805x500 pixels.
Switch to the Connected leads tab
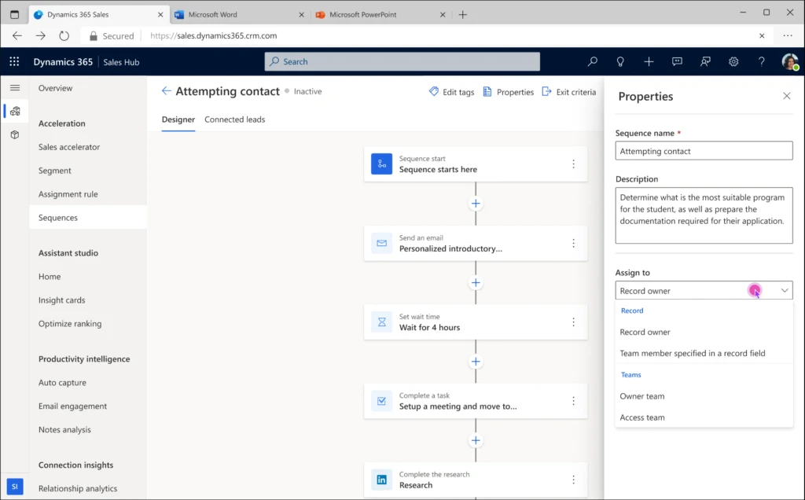click(x=234, y=119)
